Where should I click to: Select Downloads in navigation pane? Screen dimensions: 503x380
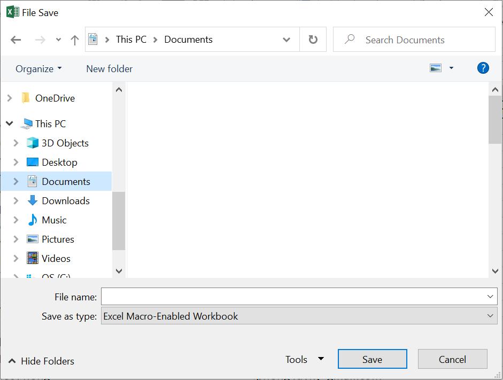click(x=66, y=201)
